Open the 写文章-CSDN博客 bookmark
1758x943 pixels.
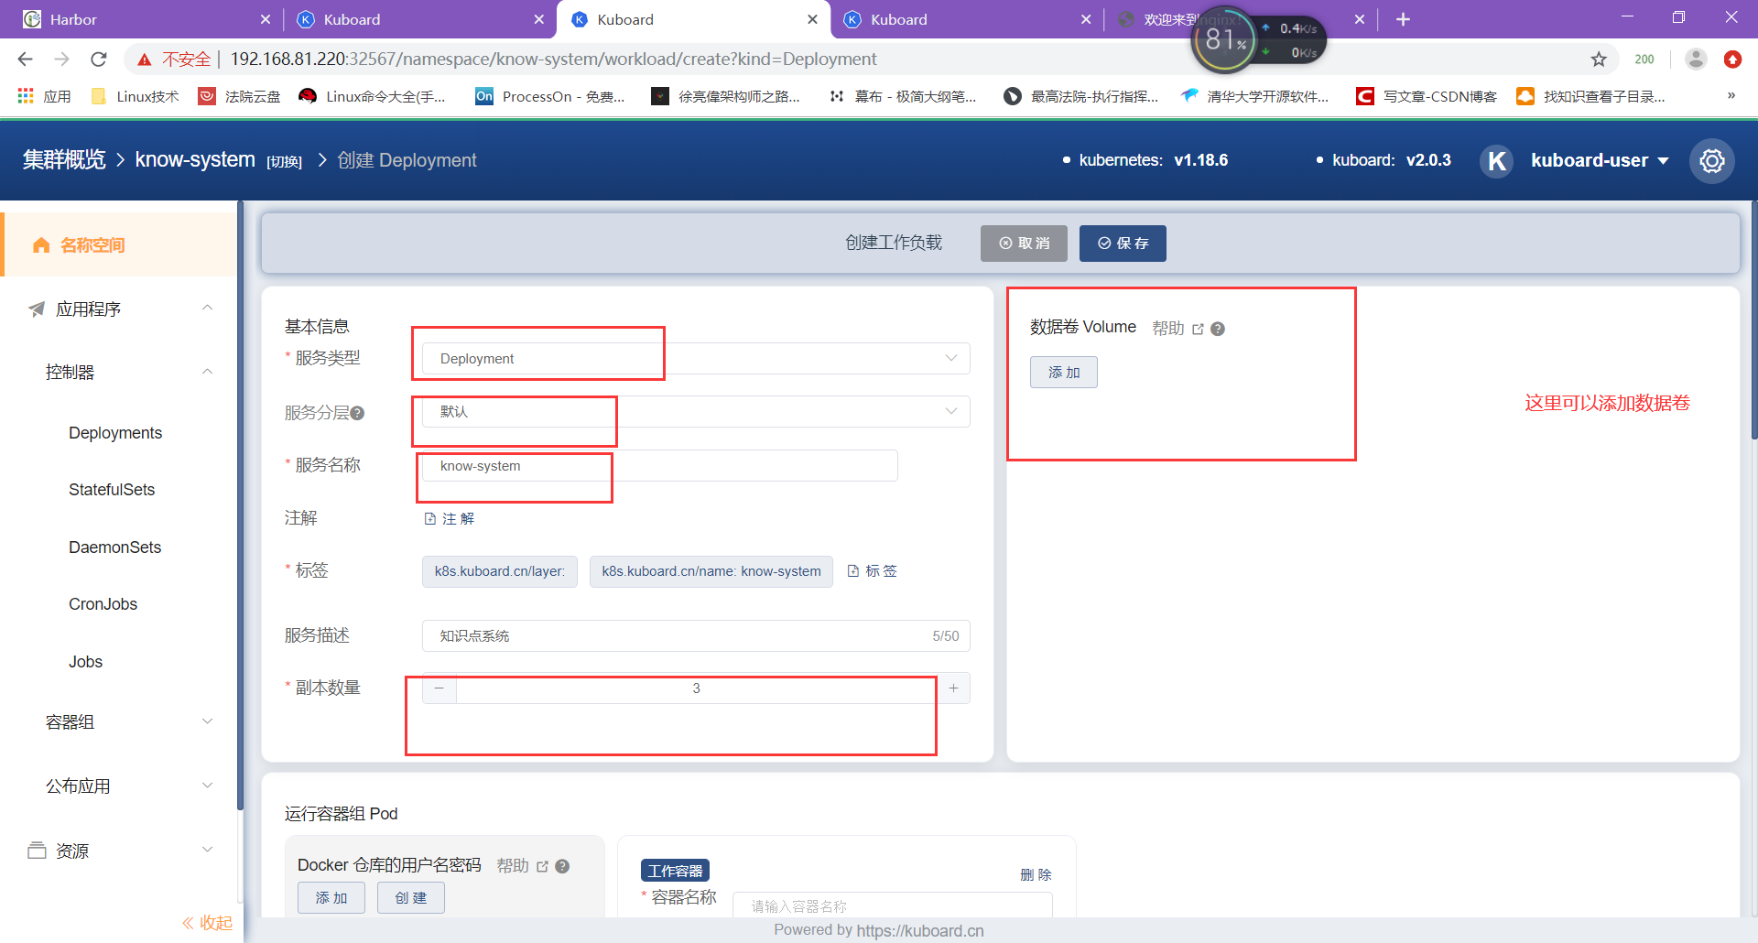[1427, 96]
